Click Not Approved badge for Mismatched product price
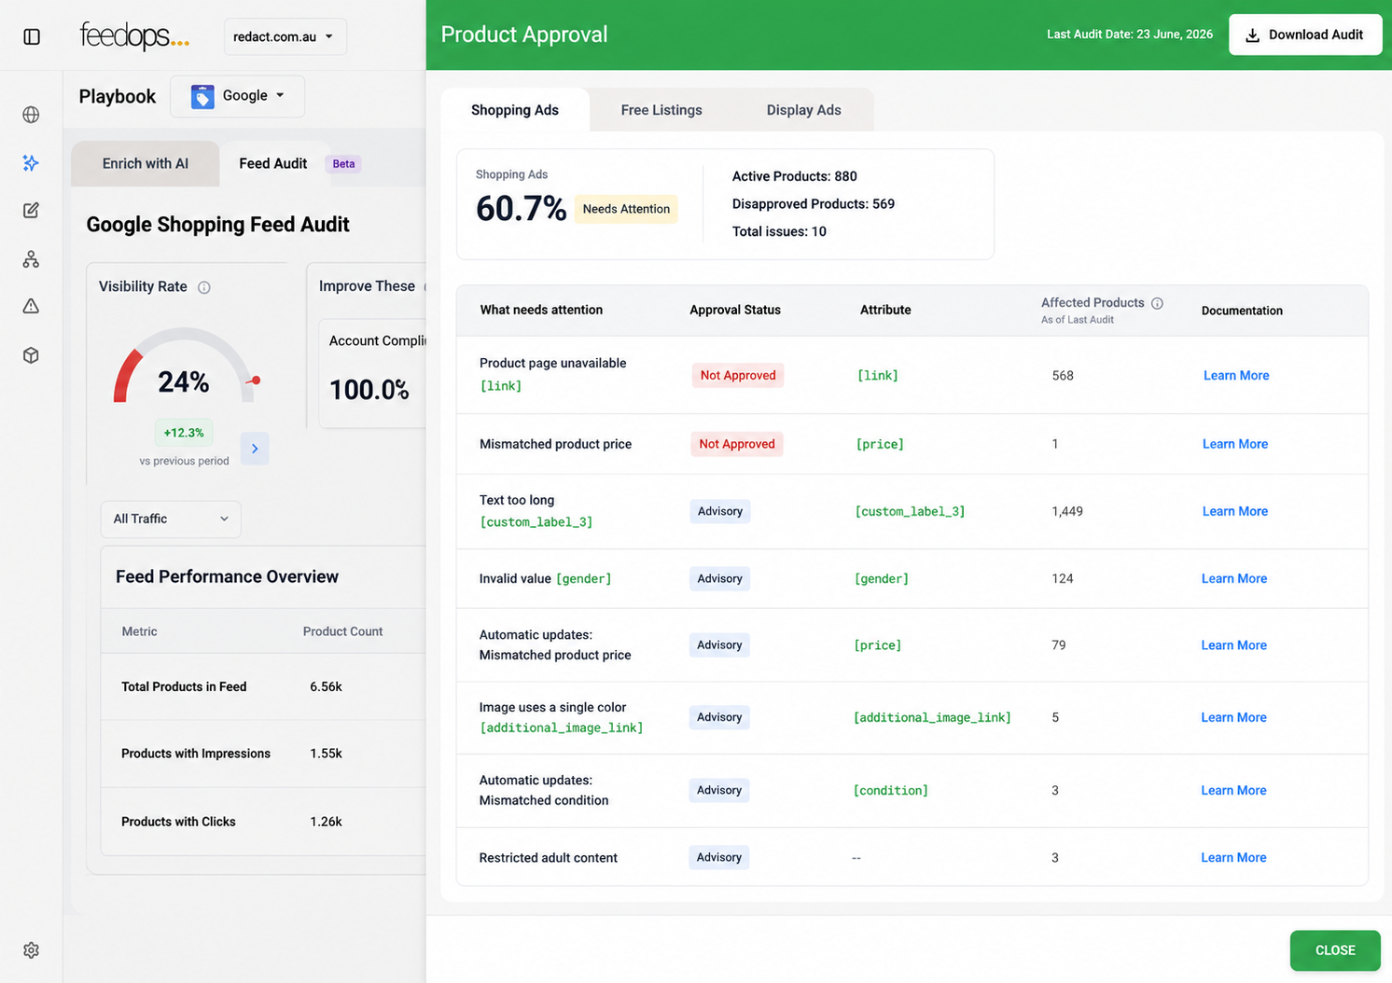This screenshot has width=1392, height=983. click(x=737, y=444)
